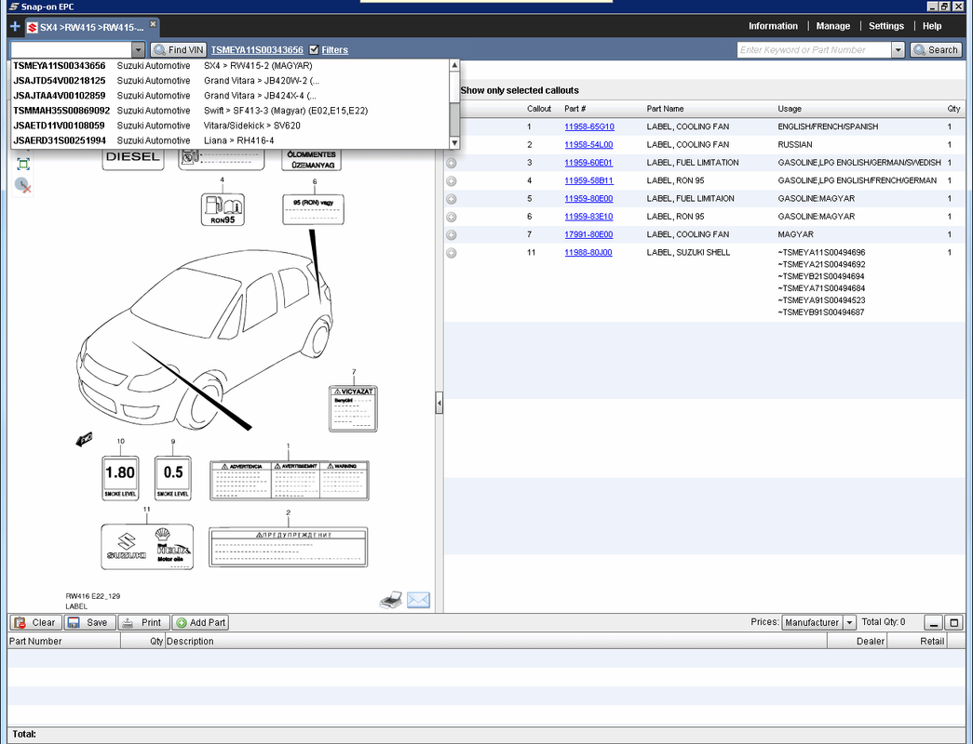Click the Add Part button
The width and height of the screenshot is (973, 744).
pyautogui.click(x=200, y=622)
